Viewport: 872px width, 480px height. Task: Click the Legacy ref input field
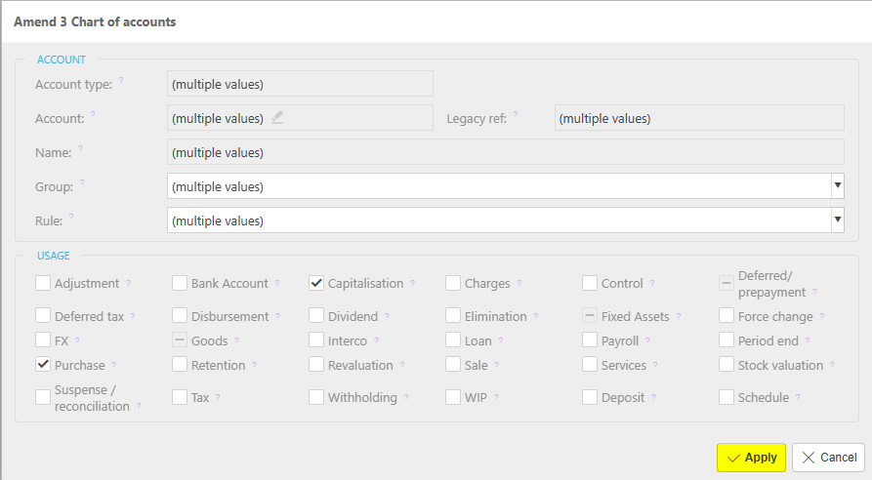point(698,118)
